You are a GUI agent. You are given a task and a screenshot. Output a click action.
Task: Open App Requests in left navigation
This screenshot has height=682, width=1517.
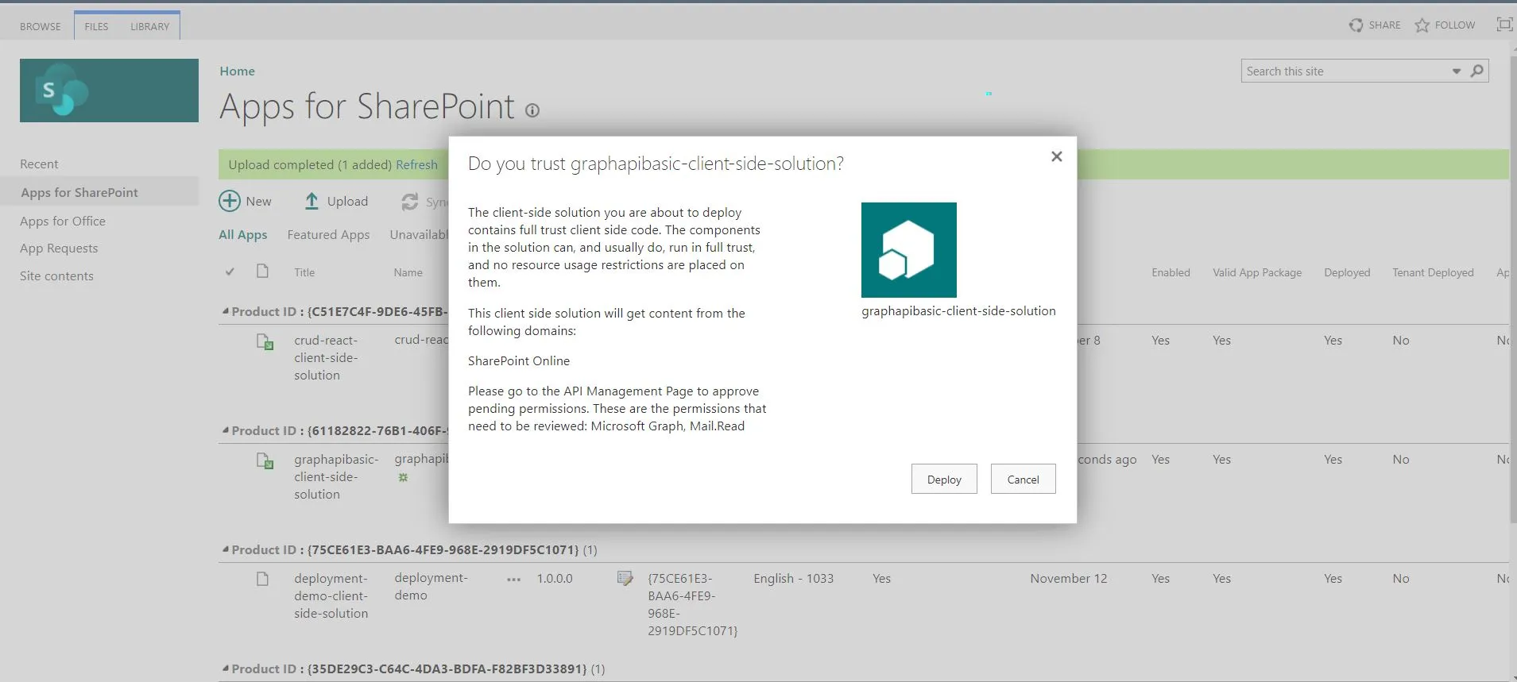pyautogui.click(x=59, y=248)
